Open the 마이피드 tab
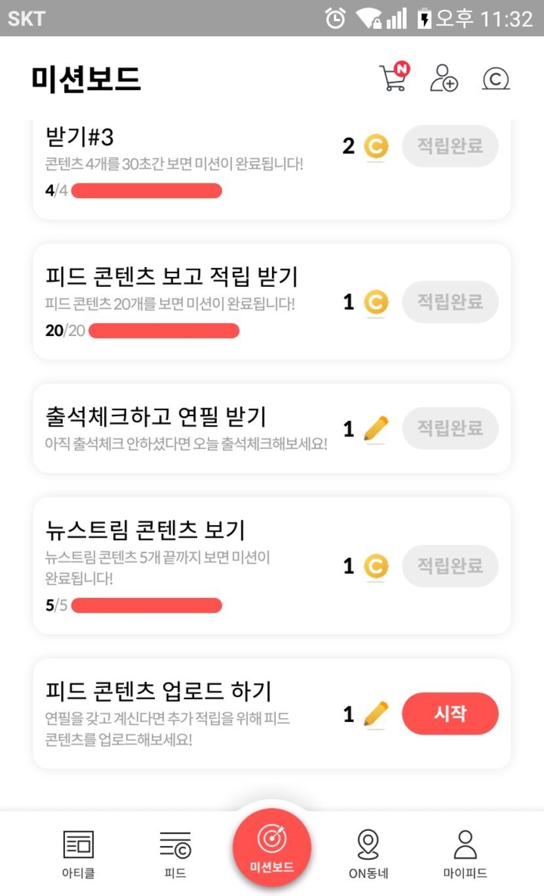The height and width of the screenshot is (896, 544). [465, 853]
